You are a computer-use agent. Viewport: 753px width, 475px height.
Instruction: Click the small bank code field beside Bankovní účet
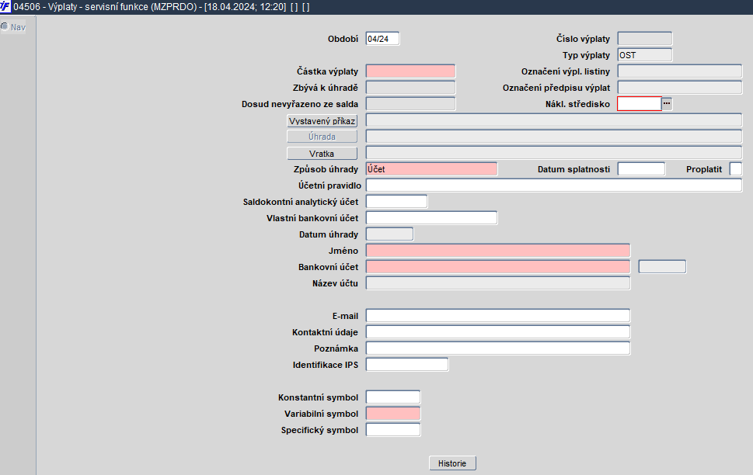tap(662, 267)
